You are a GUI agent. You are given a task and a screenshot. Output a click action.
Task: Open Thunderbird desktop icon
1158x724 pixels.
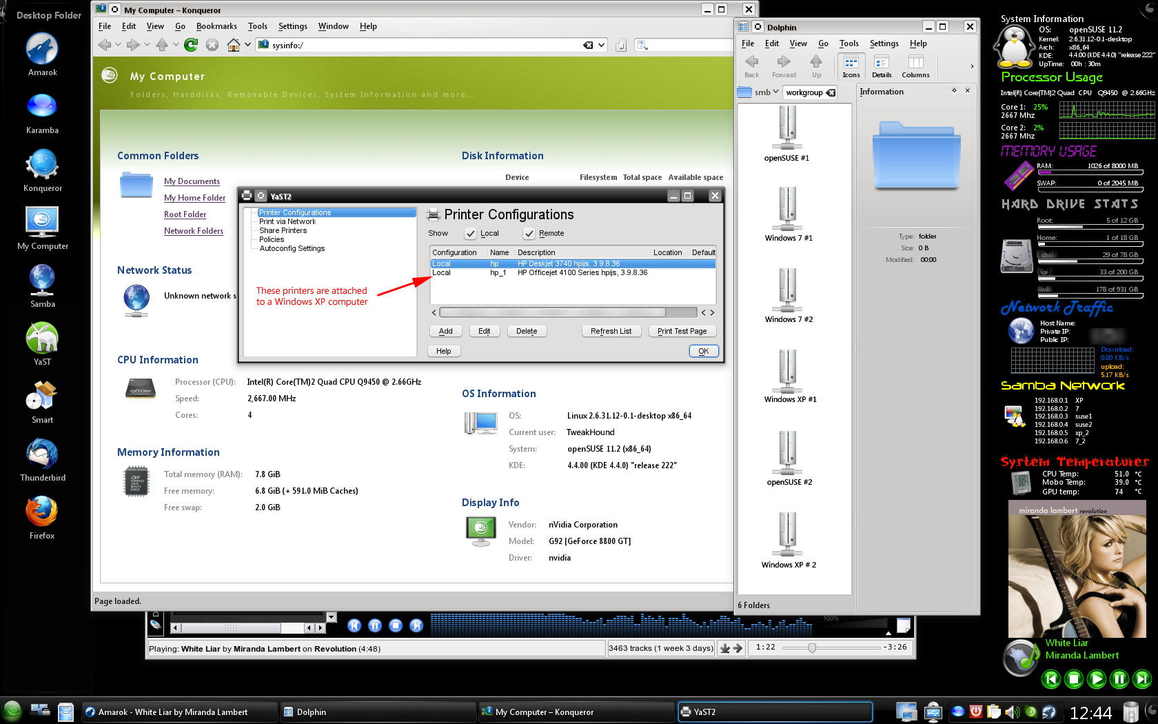pyautogui.click(x=42, y=459)
